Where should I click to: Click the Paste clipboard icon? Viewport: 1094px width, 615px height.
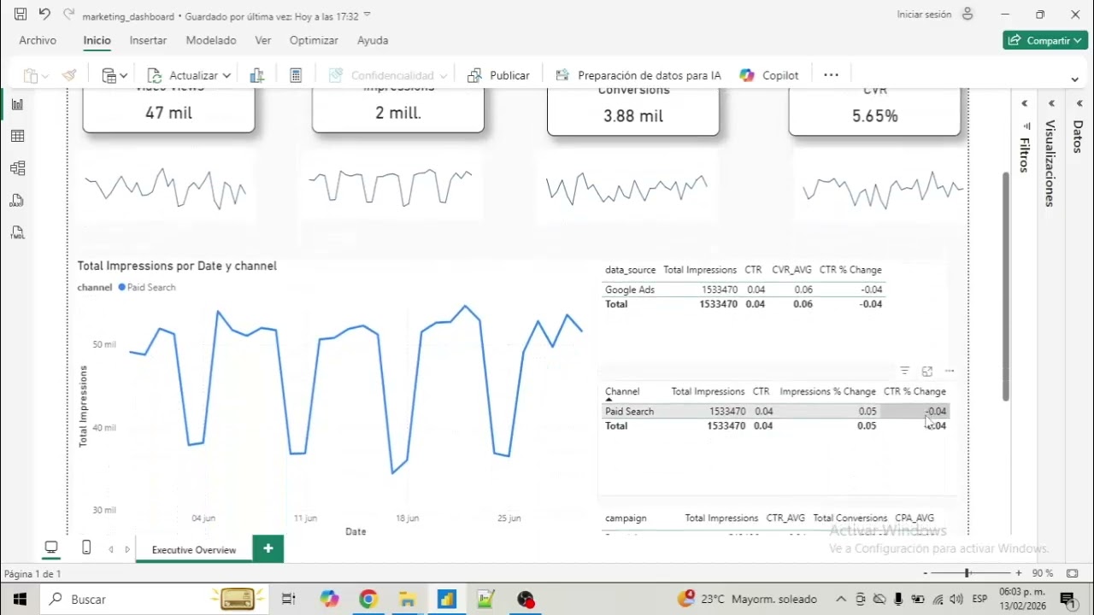(31, 75)
